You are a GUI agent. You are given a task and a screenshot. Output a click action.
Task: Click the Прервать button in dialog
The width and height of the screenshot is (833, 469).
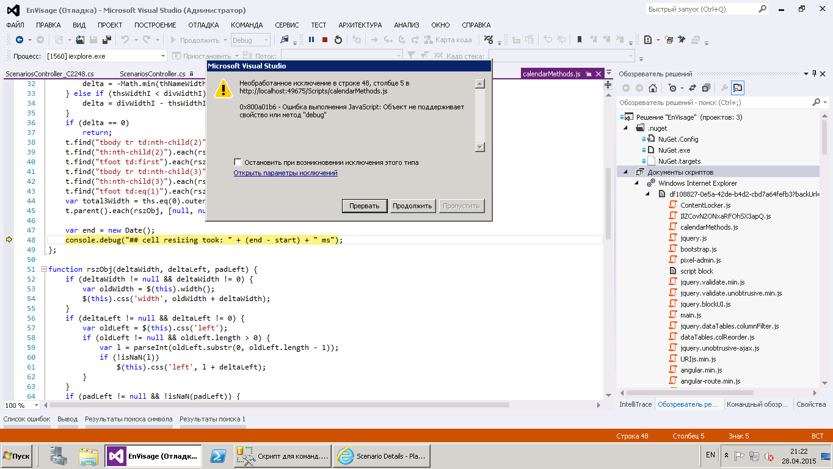(364, 206)
